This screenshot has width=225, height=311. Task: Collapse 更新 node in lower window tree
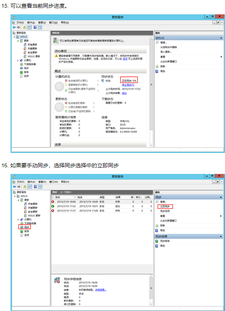tap(18, 200)
